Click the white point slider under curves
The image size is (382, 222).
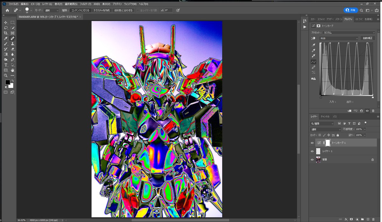click(x=373, y=97)
